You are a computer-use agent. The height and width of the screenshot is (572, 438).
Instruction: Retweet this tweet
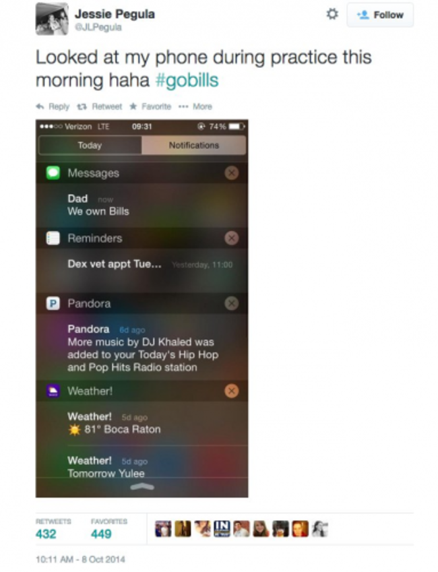(x=99, y=106)
